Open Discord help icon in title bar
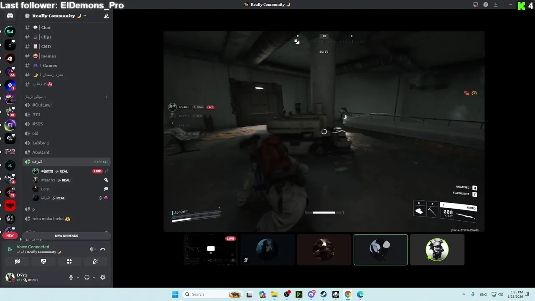This screenshot has width=535, height=301. pos(486,5)
